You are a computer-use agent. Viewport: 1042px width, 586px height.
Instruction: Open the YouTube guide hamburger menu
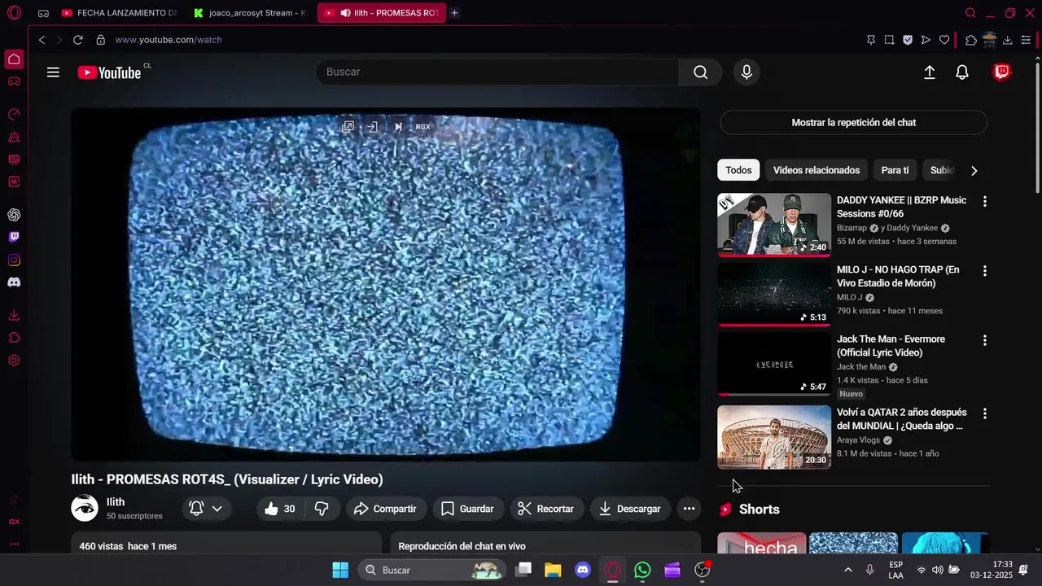coord(53,72)
